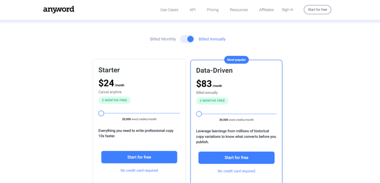
Task: Click Start for free in the Starter plan
Action: pos(139,157)
